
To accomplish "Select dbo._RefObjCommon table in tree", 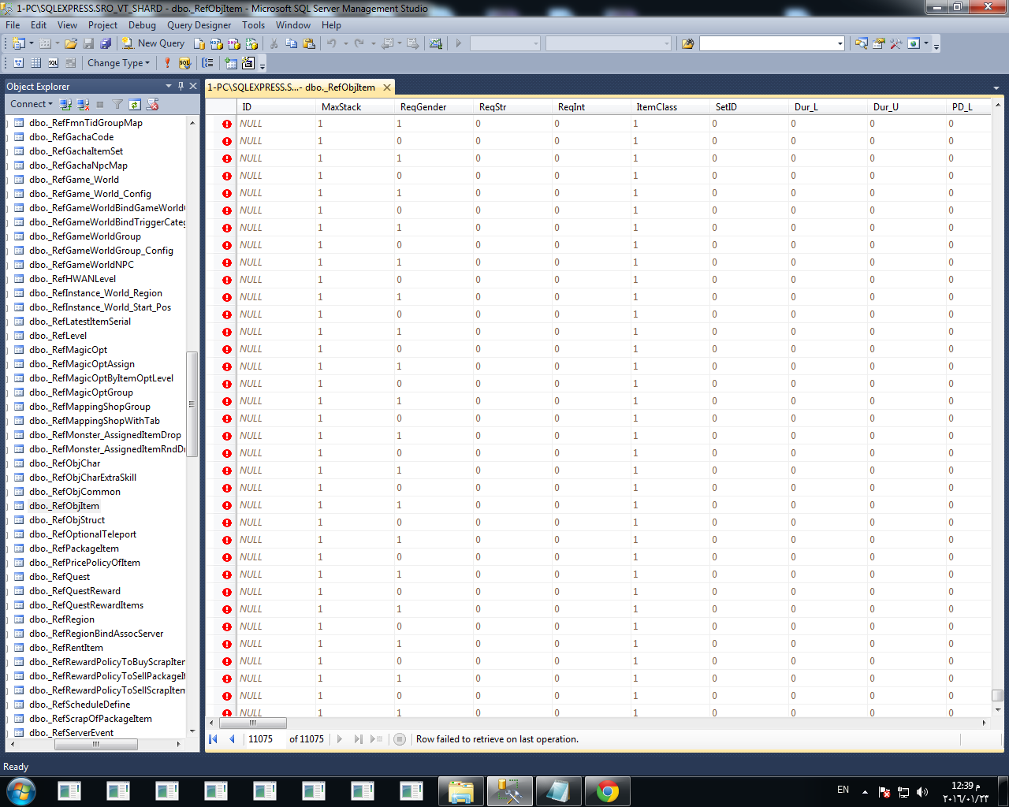I will 75,492.
